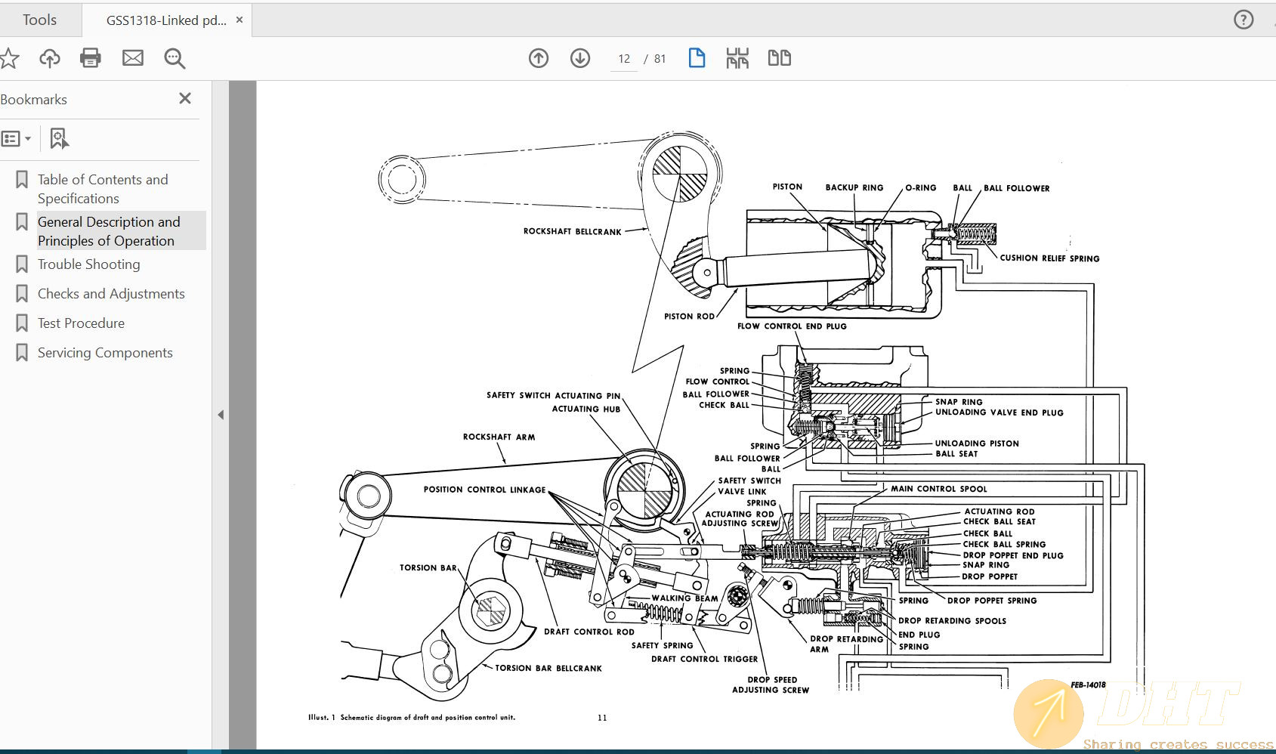Click the total pages label 81
Image resolution: width=1276 pixels, height=754 pixels.
click(x=660, y=59)
